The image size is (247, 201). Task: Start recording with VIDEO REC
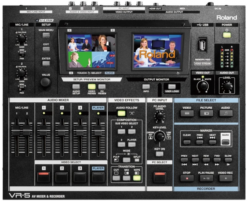pyautogui.click(x=226, y=178)
